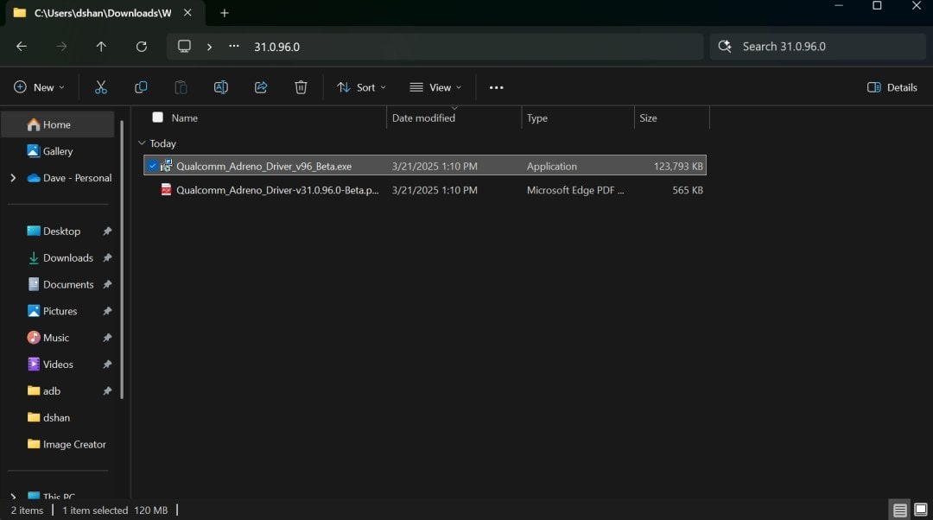
Task: Uncheck the Qualcomm_Adreno_Driver_v96_Beta.exe checkbox
Action: coord(152,166)
